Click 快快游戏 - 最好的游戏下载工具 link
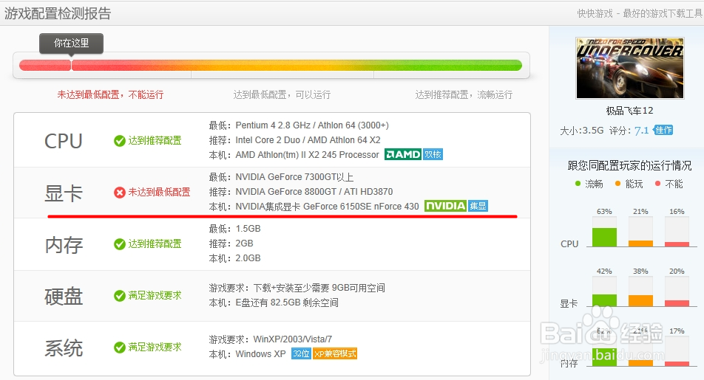Viewport: 704px width, 380px height. 640,14
